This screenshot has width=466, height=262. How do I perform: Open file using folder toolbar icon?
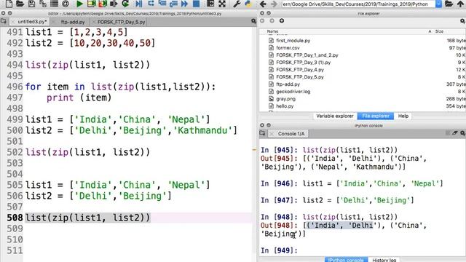click(x=20, y=4)
